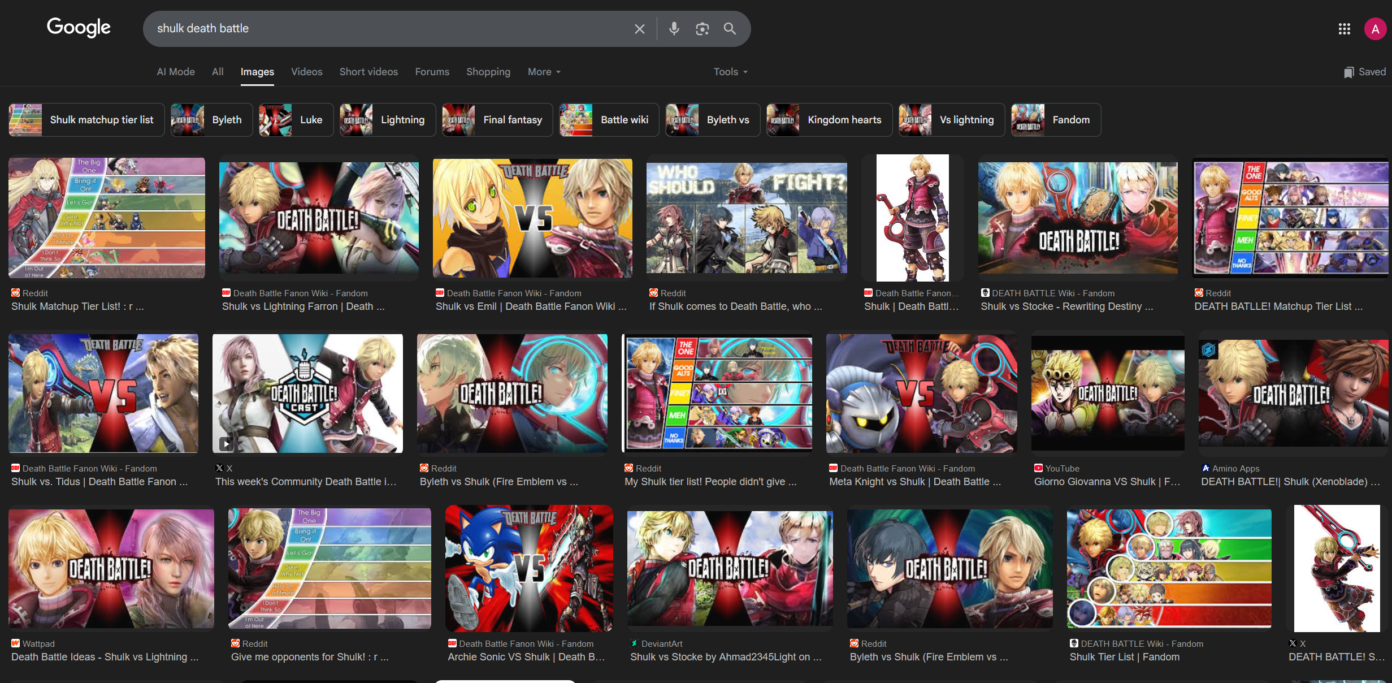The image size is (1392, 683).
Task: Open 'Give me opponents for Shulk!' link
Action: tap(309, 657)
